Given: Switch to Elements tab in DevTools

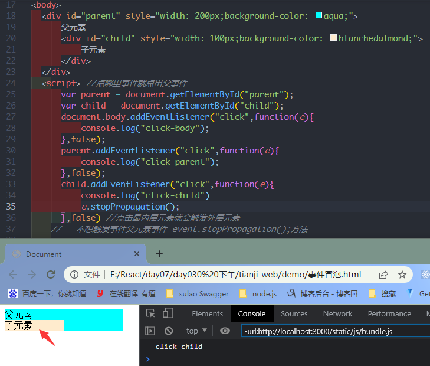Looking at the screenshot, I should [207, 313].
